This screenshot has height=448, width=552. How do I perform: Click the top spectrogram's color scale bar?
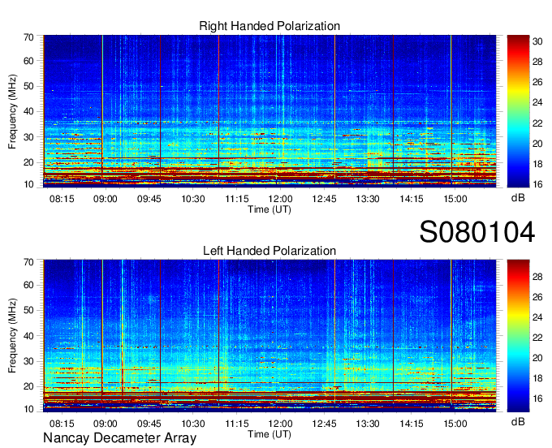[518, 111]
